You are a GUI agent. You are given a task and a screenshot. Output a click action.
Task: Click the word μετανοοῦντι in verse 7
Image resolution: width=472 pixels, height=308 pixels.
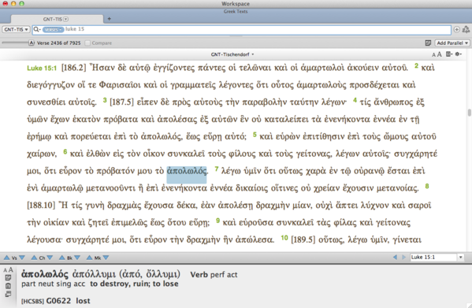coord(111,188)
